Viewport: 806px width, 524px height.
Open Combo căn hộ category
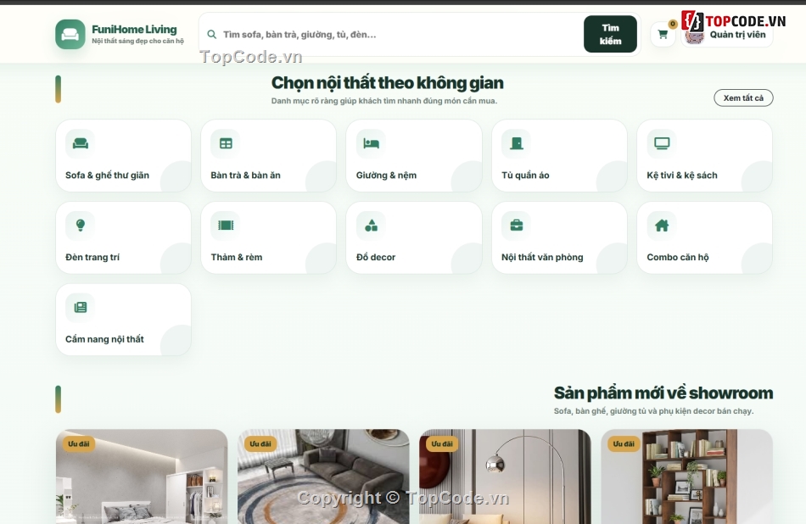point(705,237)
